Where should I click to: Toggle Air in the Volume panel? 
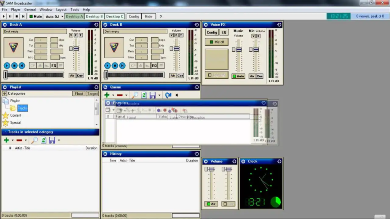click(211, 204)
